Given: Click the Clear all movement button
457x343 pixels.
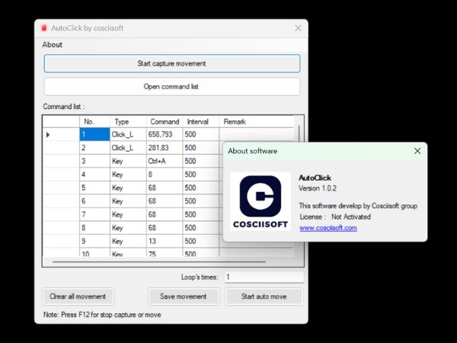Looking at the screenshot, I should pyautogui.click(x=77, y=296).
